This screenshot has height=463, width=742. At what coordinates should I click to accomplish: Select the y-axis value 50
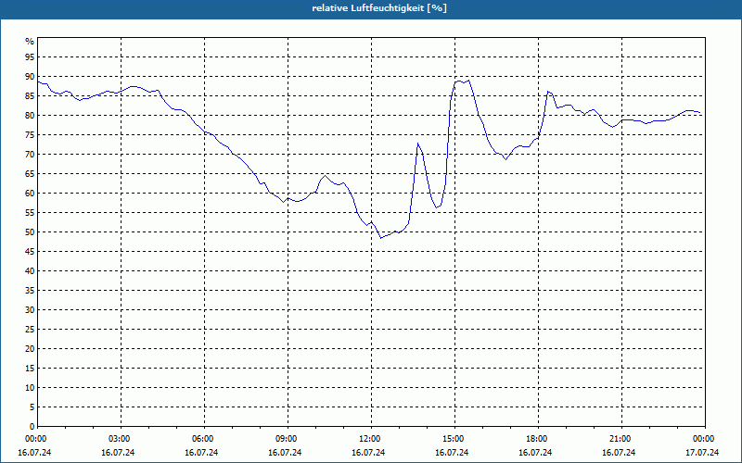[x=30, y=232]
